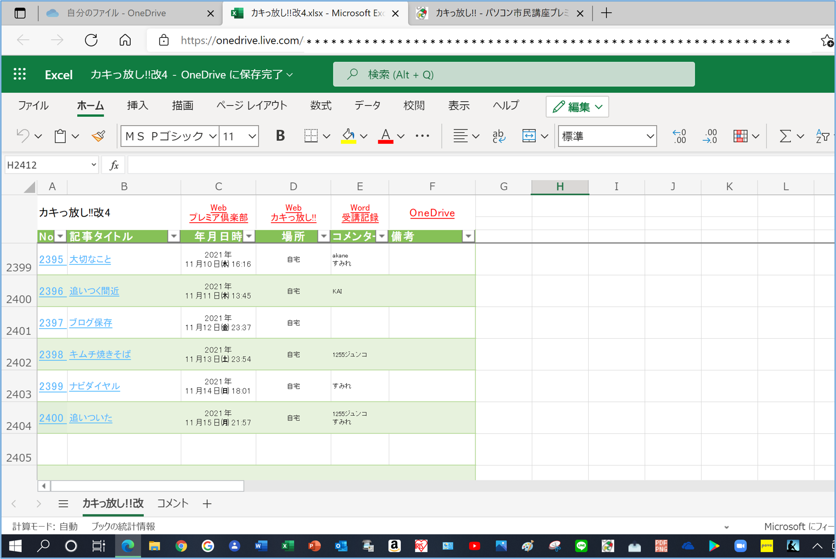Screen dimensions: 836x559
Task: Click the Increase Decimal icon
Action: click(x=679, y=136)
